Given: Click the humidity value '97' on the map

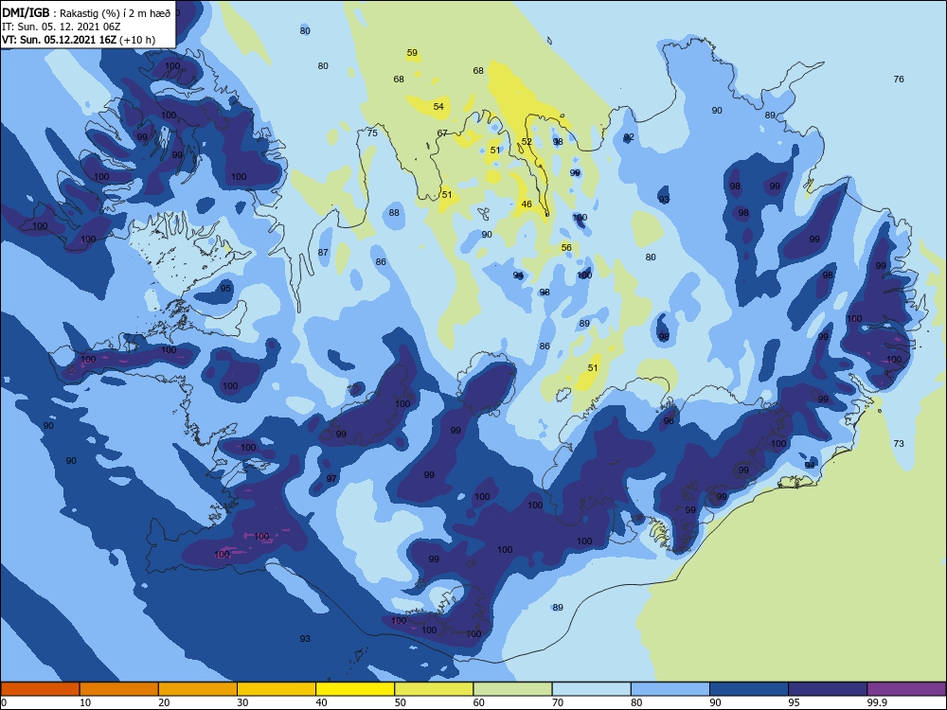Looking at the screenshot, I should click(331, 479).
